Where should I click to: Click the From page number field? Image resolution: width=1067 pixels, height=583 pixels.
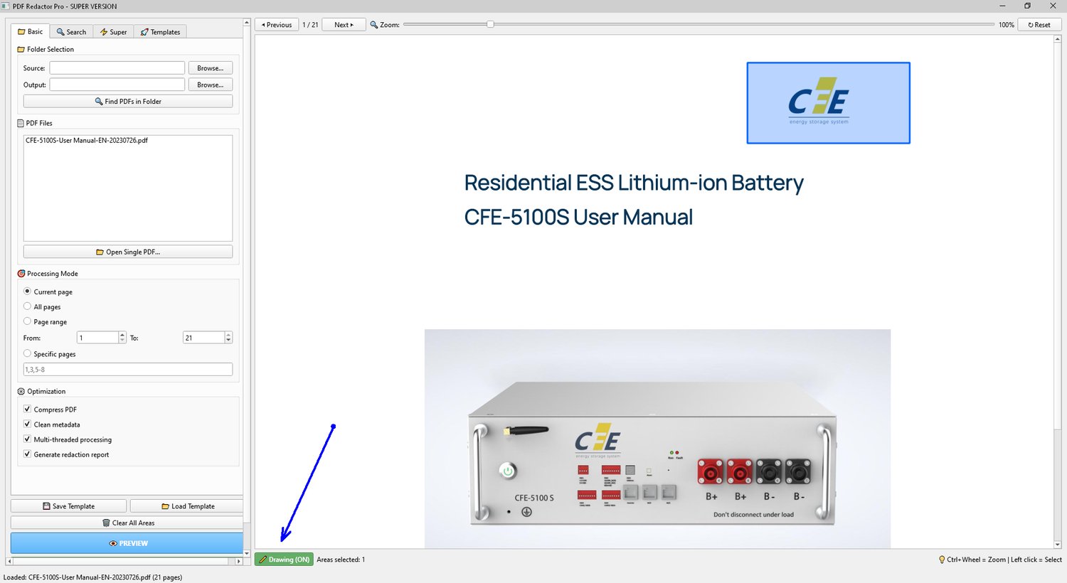point(97,338)
